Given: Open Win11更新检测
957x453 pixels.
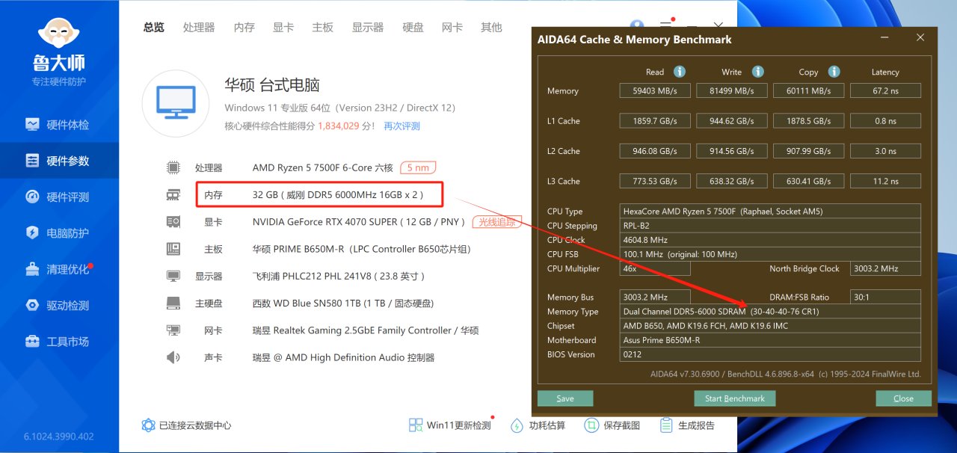Looking at the screenshot, I should [449, 425].
